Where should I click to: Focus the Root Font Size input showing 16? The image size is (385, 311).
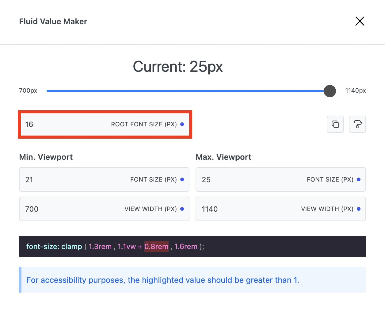coord(61,124)
